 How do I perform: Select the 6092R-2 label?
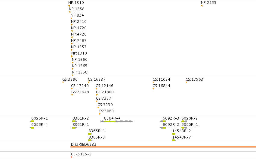click(x=171, y=125)
